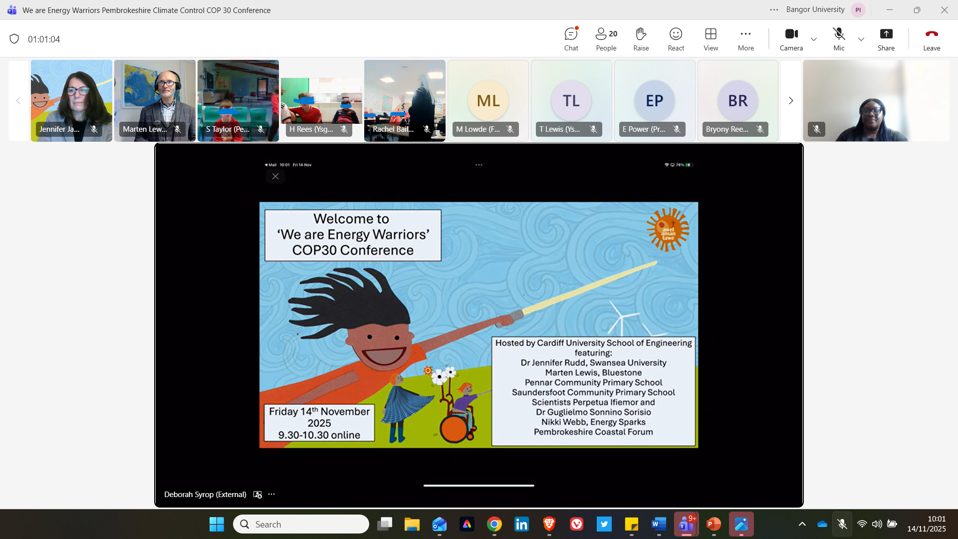This screenshot has width=958, height=539.
Task: Click the Deborah Syrop (External) presenter name
Action: 205,495
